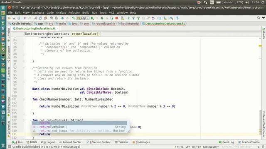The height and width of the screenshot is (149, 266).
Task: Click KotlinTutorial breadcrumb in navigation bar
Action: pyautogui.click(x=20, y=24)
